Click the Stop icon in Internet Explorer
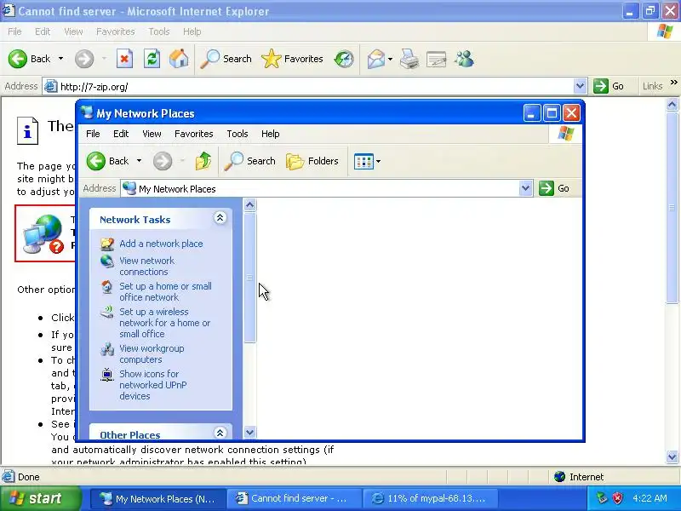 click(124, 59)
